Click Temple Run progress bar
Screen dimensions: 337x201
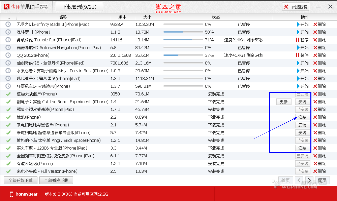click(183, 40)
